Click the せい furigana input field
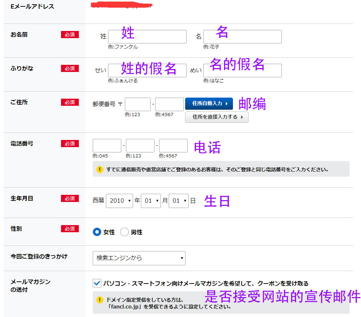The width and height of the screenshot is (361, 317). tap(147, 70)
